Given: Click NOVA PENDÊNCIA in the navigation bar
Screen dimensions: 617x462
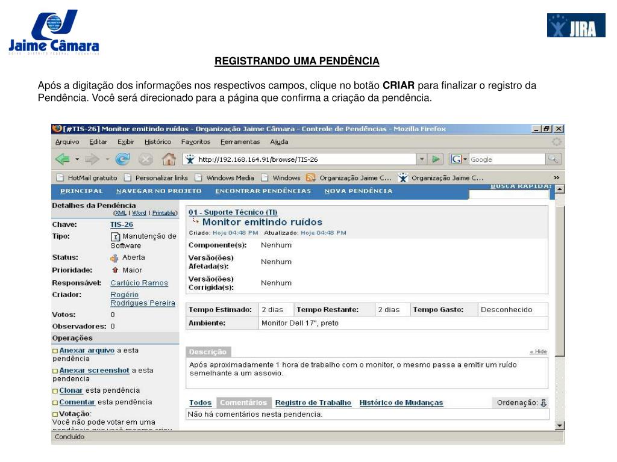Looking at the screenshot, I should (359, 191).
